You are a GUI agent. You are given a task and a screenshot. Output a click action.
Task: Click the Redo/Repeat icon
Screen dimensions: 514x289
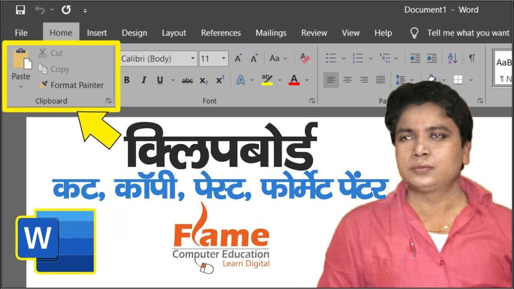pos(66,10)
